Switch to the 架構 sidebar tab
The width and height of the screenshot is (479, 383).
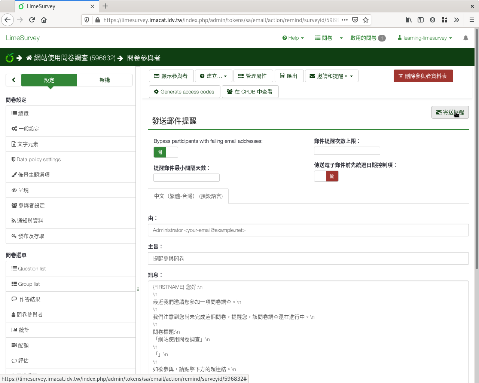[x=105, y=80]
